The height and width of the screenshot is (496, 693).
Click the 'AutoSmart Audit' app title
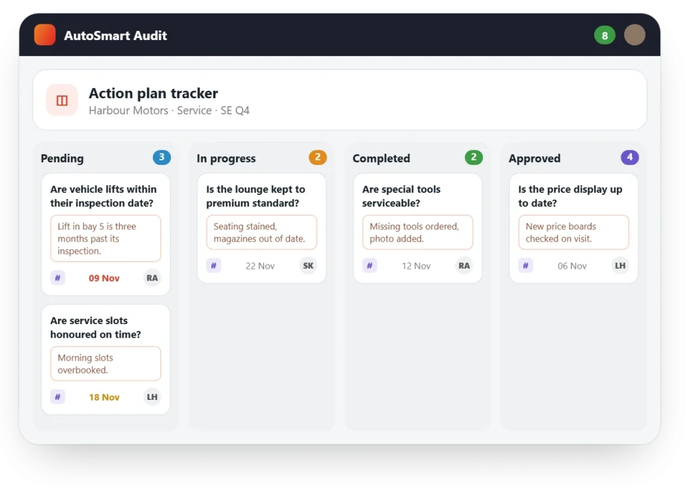pos(115,35)
